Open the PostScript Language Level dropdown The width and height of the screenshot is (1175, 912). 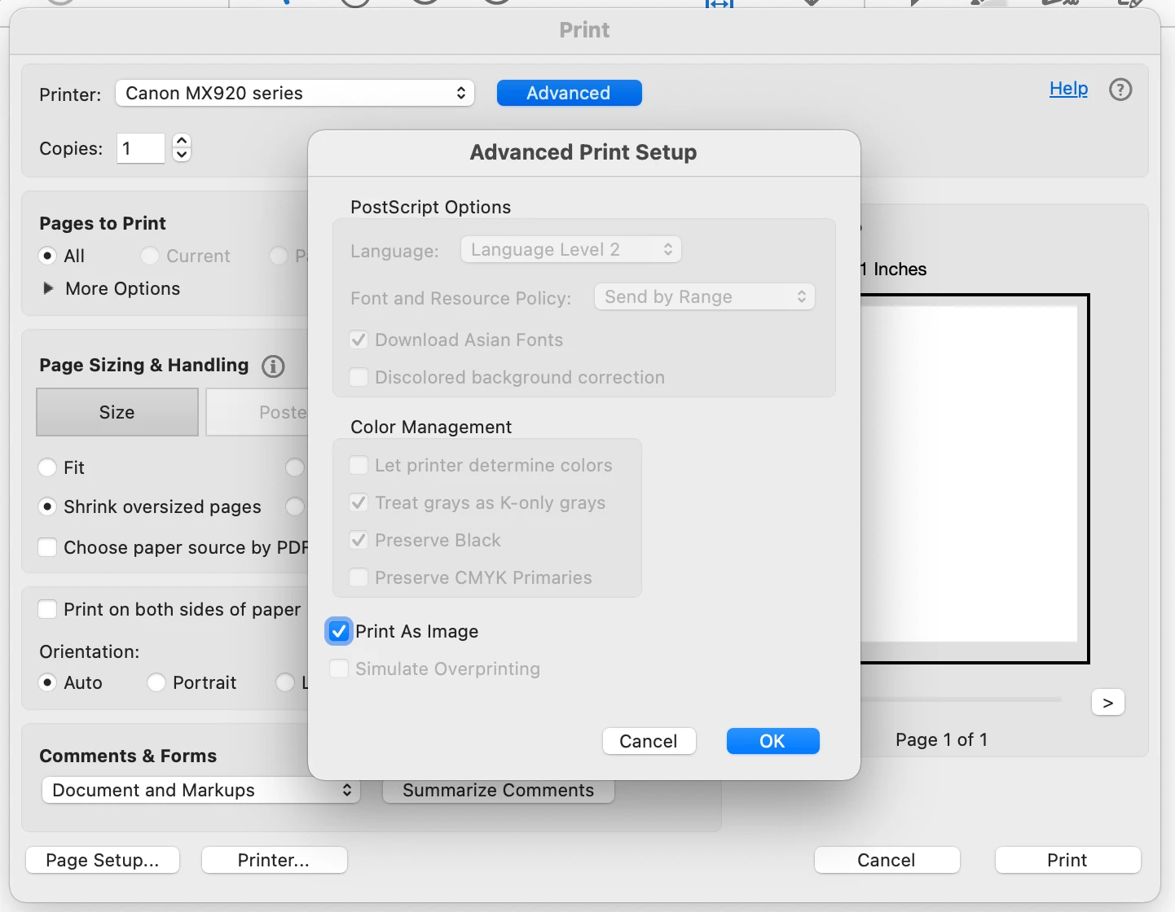[571, 249]
